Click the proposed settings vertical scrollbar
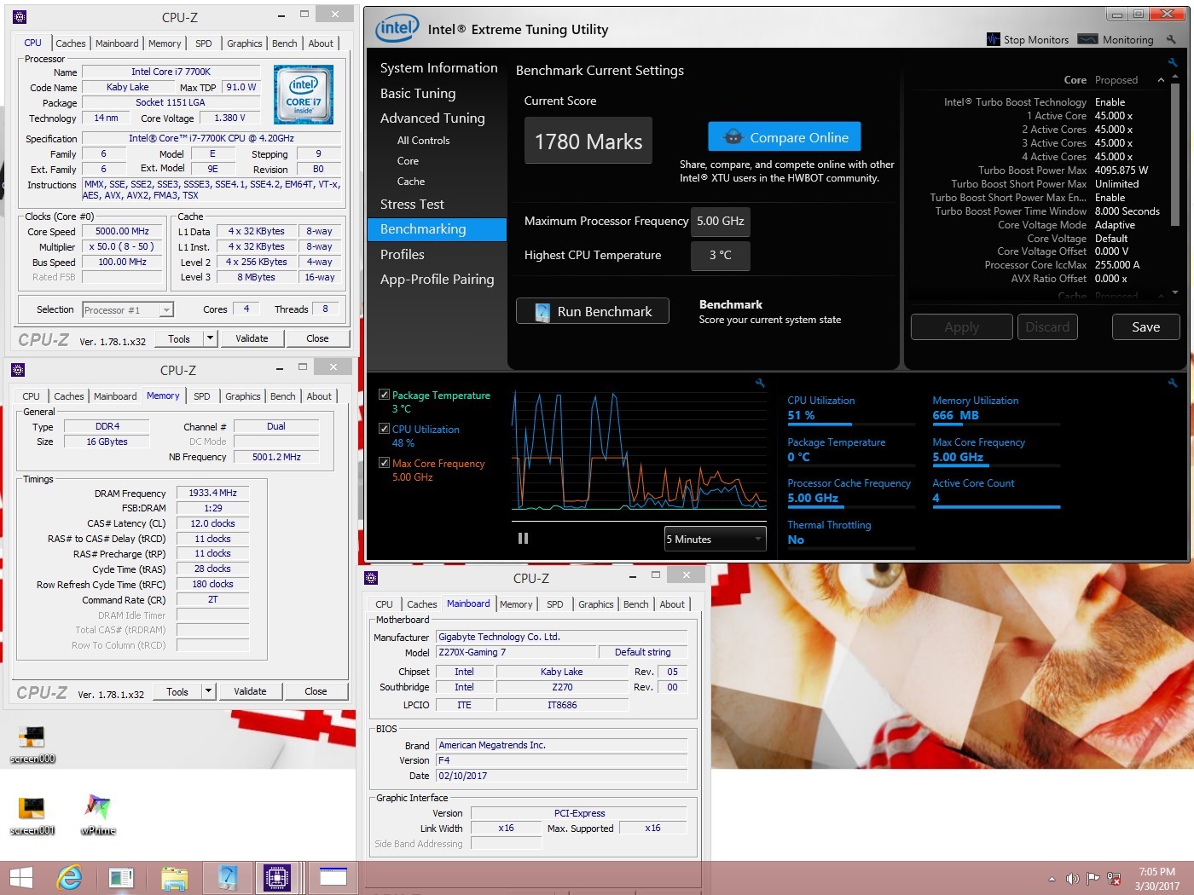1194x895 pixels. (x=1174, y=153)
